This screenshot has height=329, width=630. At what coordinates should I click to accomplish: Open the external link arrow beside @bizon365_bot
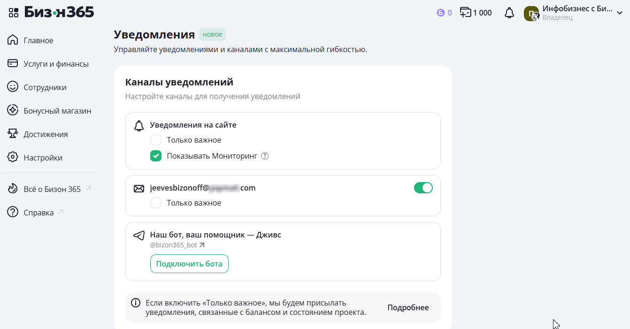point(202,245)
